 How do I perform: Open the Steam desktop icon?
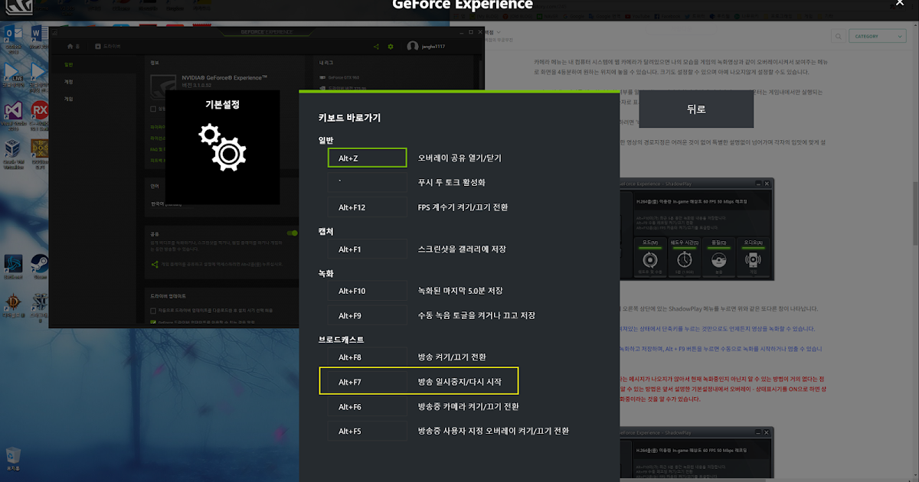tap(38, 265)
